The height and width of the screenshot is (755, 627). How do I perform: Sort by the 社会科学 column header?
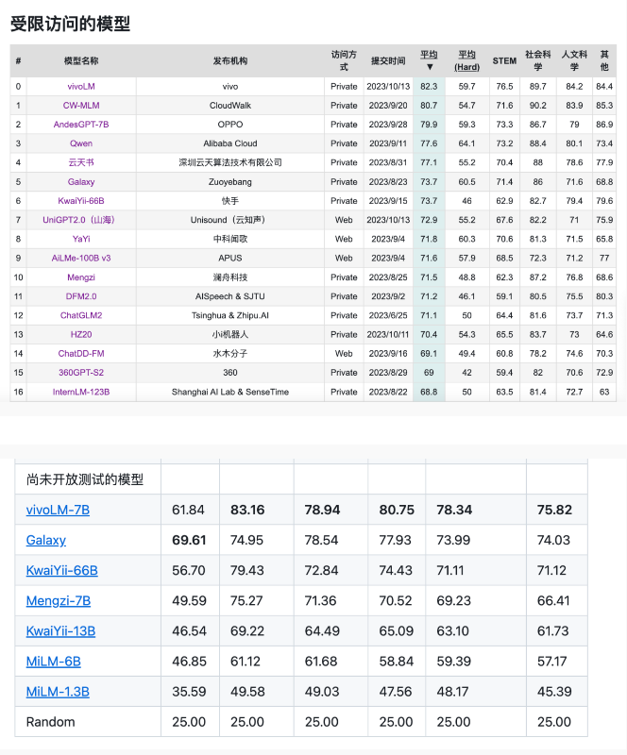538,60
